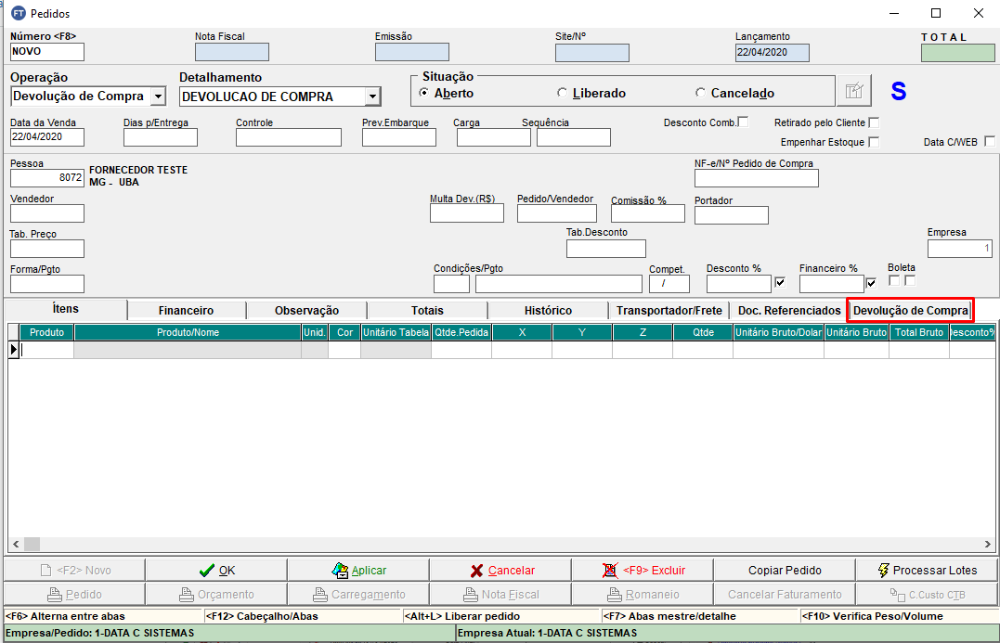Click Prev.Embarque field

pyautogui.click(x=399, y=137)
